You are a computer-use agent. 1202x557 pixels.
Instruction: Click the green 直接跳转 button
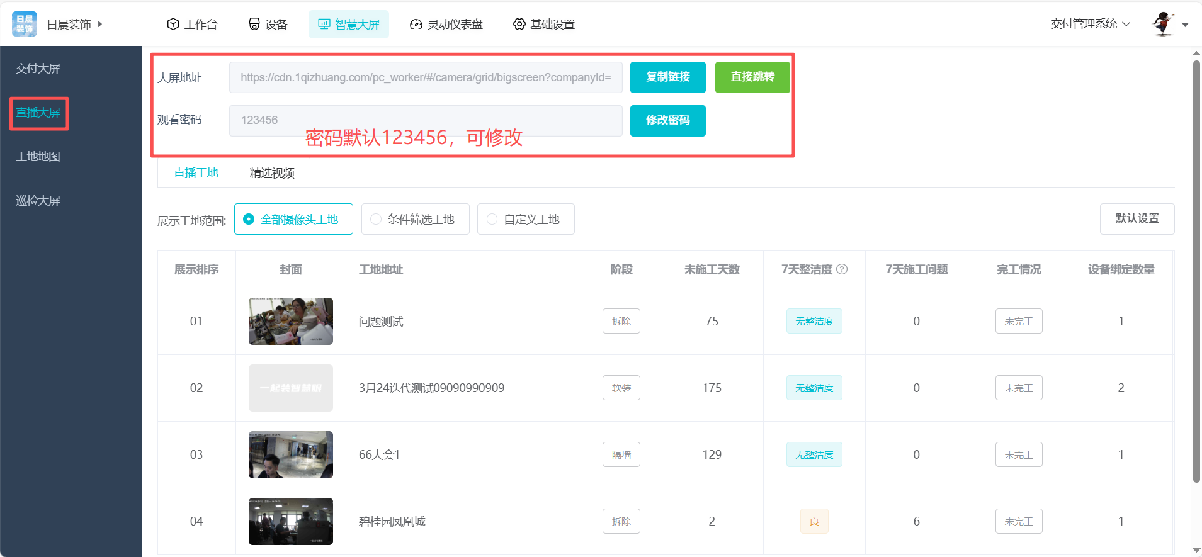pos(752,77)
